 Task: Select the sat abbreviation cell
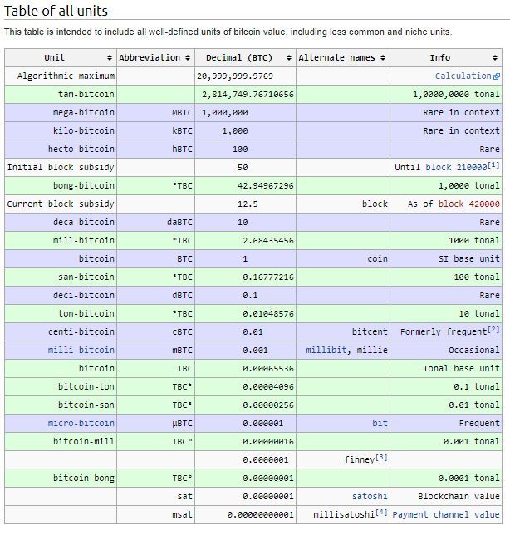[156, 496]
